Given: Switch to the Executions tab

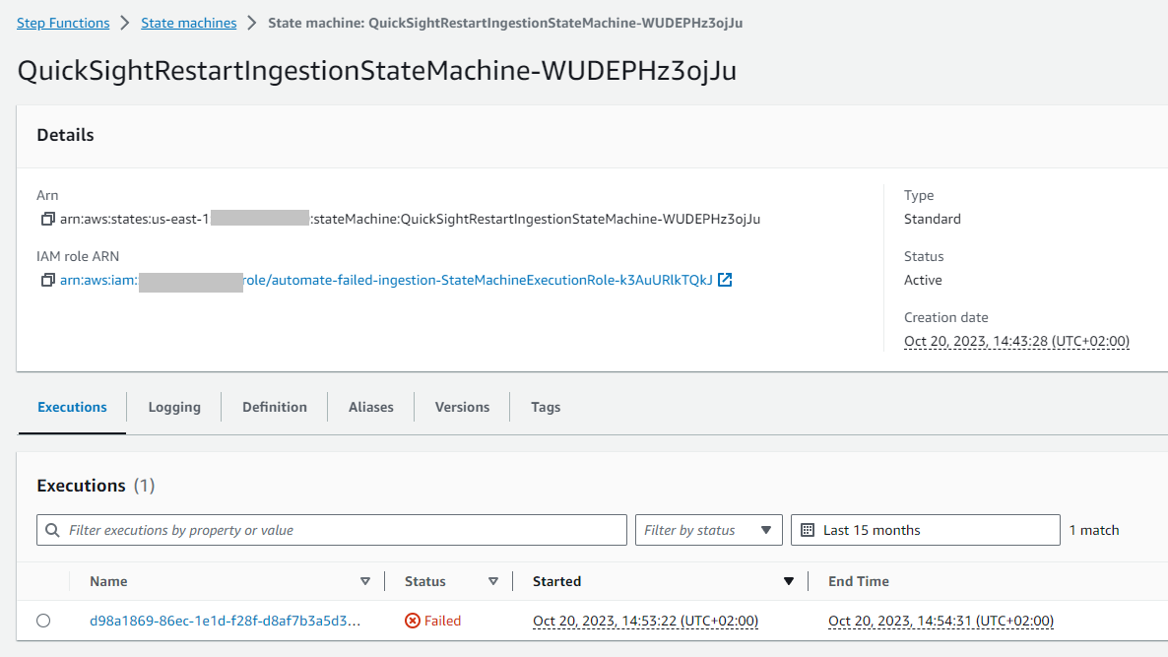Looking at the screenshot, I should pos(72,408).
